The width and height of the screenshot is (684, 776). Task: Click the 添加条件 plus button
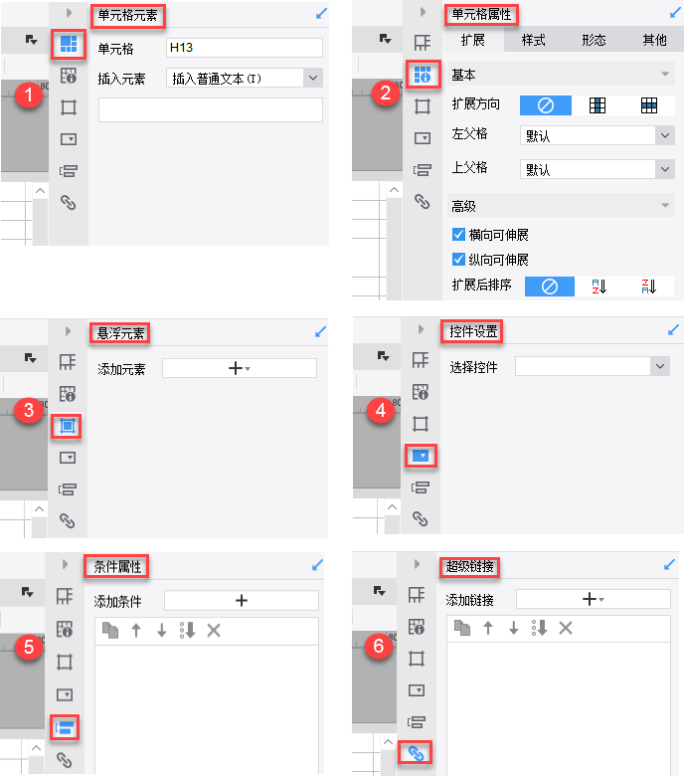[242, 600]
